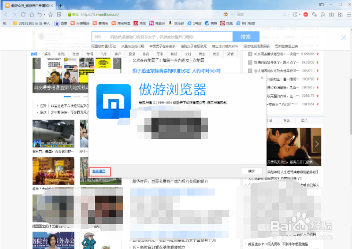Switch to the 汽车 news tab
Viewport: 352px width, 249px height.
(x=103, y=54)
